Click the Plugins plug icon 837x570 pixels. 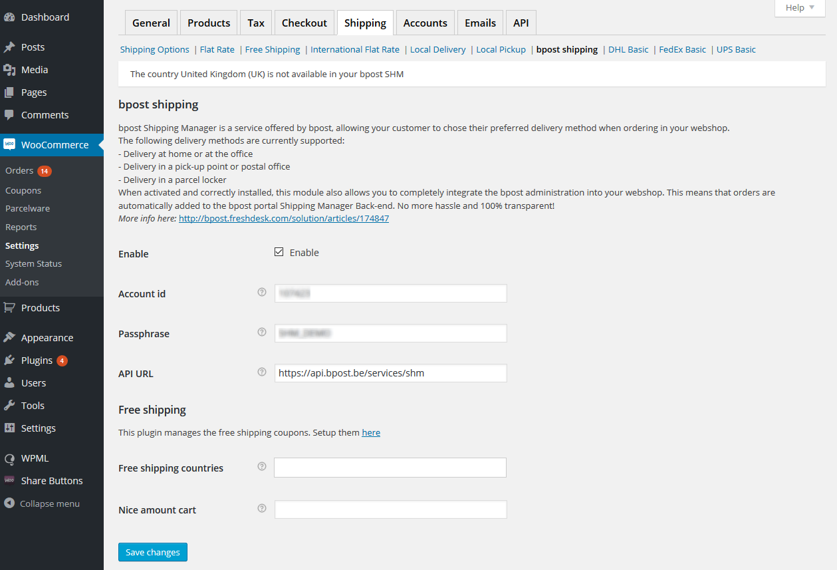coord(9,360)
